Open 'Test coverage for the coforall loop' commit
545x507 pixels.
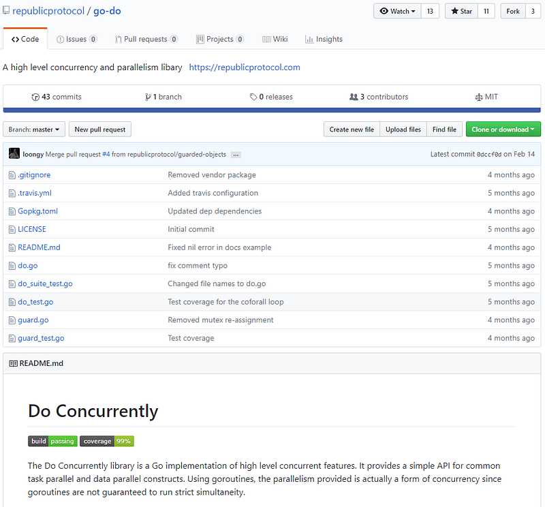[225, 302]
